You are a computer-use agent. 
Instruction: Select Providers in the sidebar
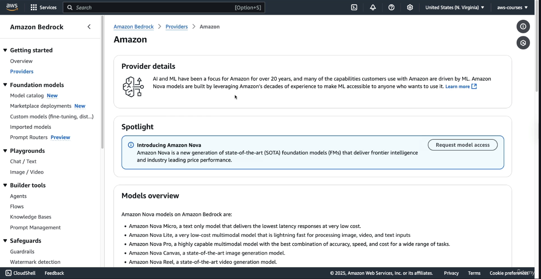click(x=22, y=71)
